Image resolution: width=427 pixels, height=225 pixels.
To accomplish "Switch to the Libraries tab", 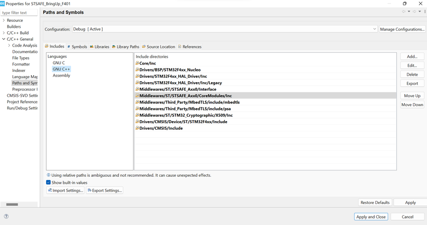I will pos(99,47).
